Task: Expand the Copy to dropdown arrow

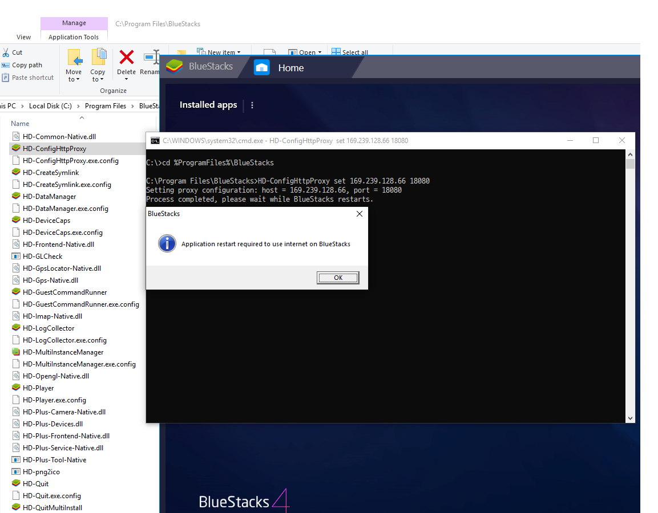Action: [102, 79]
